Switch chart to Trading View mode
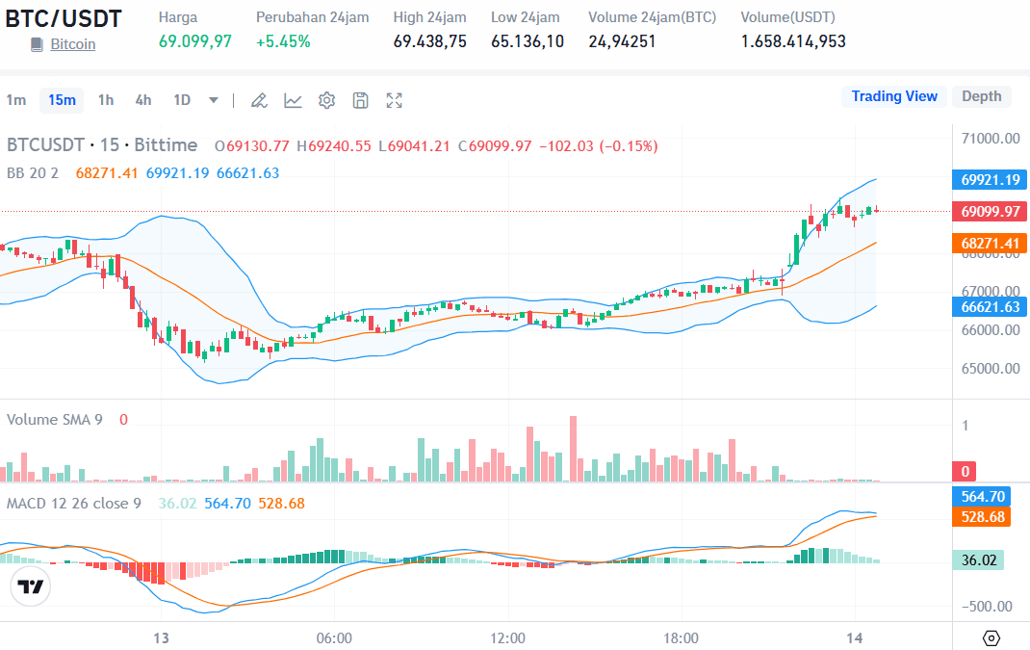 [x=893, y=96]
